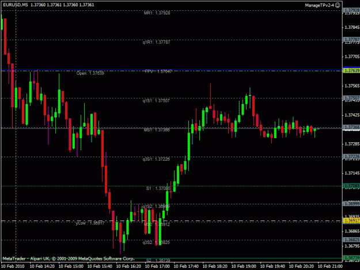Select the yellow dash-dot yLow horizontal line
The image size is (360, 270).
tap(172, 221)
